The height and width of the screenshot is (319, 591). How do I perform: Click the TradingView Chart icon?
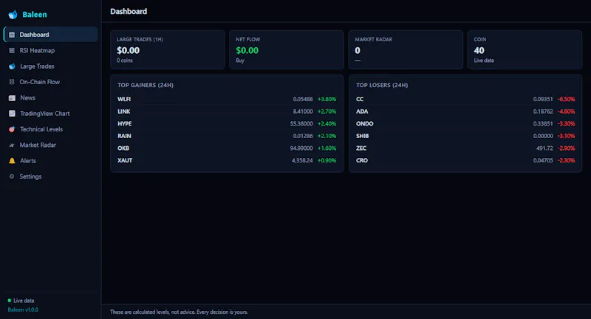pos(12,114)
